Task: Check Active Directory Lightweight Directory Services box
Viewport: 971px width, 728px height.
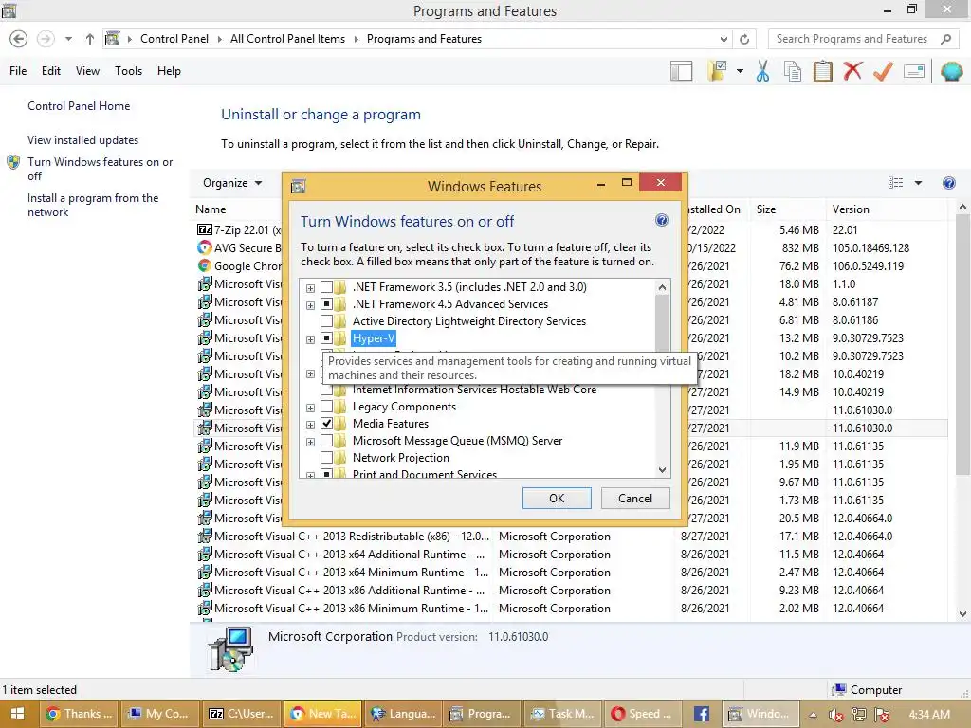Action: pos(326,321)
